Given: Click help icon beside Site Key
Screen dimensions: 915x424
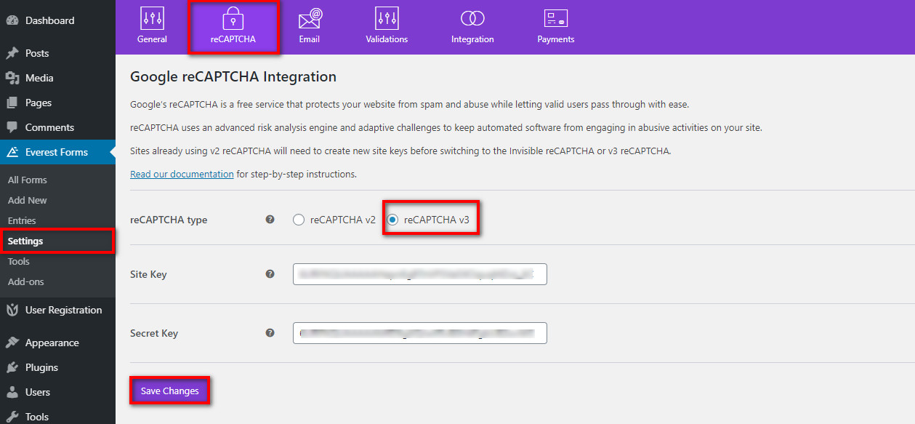Looking at the screenshot, I should [270, 274].
